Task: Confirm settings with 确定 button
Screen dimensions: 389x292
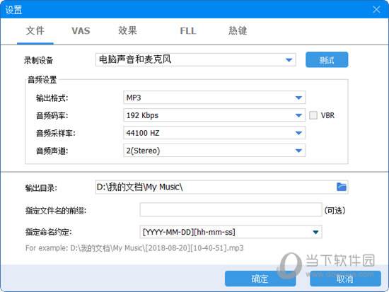Action: [260, 279]
